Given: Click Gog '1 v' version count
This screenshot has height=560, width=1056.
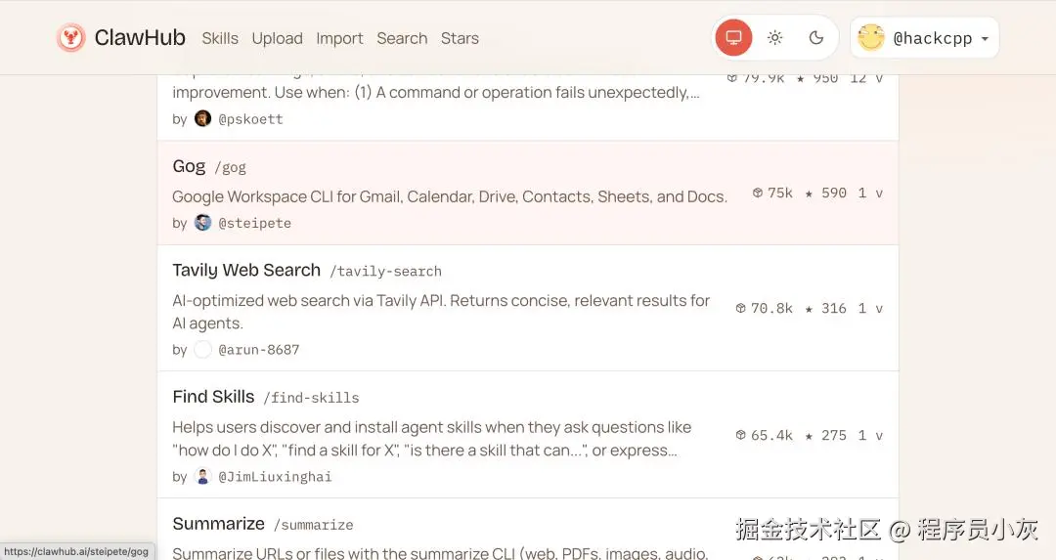Looking at the screenshot, I should (x=870, y=194).
